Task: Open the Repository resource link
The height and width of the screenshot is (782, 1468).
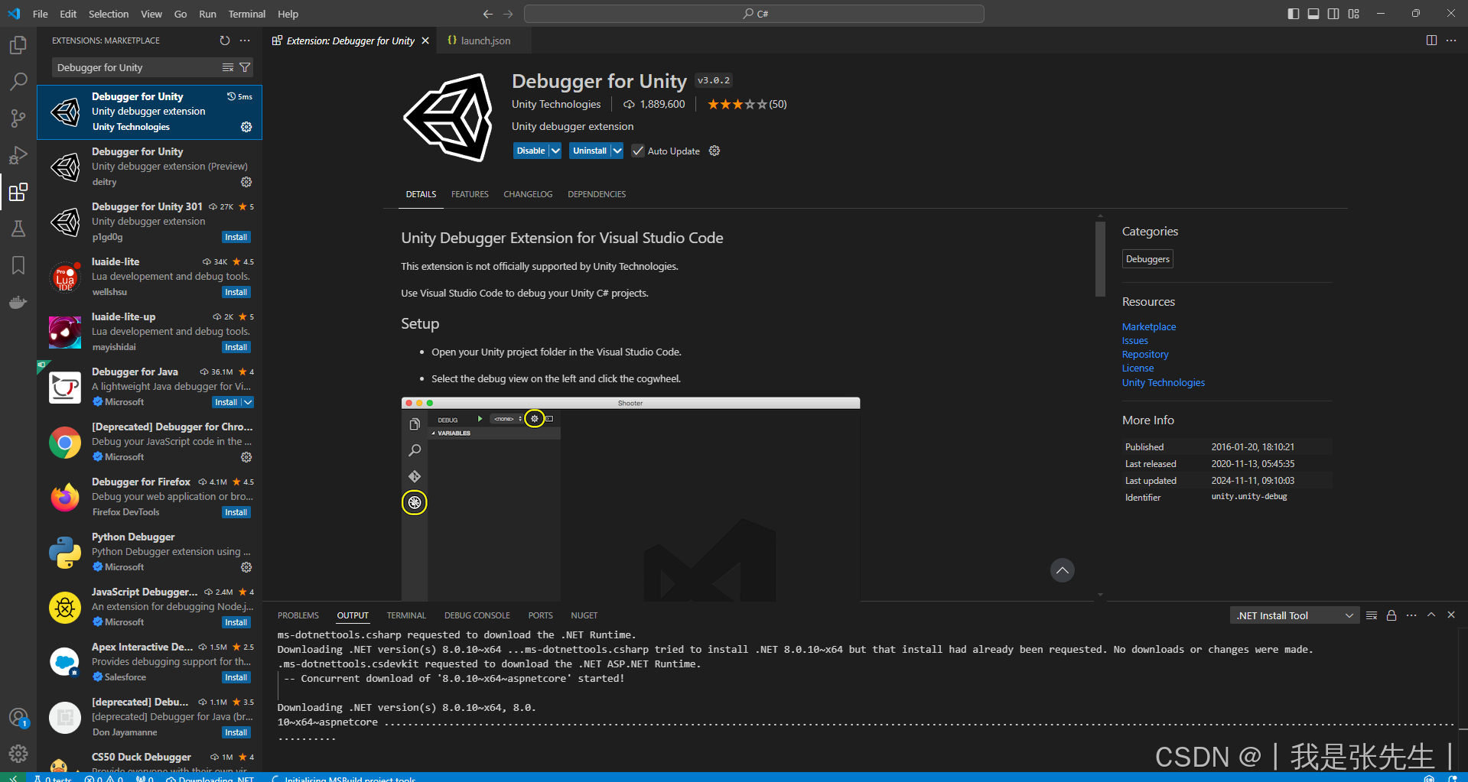Action: click(x=1145, y=354)
